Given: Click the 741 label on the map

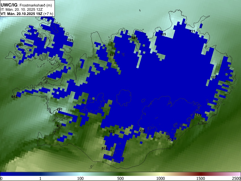Looking at the screenshot, I should (x=198, y=115).
